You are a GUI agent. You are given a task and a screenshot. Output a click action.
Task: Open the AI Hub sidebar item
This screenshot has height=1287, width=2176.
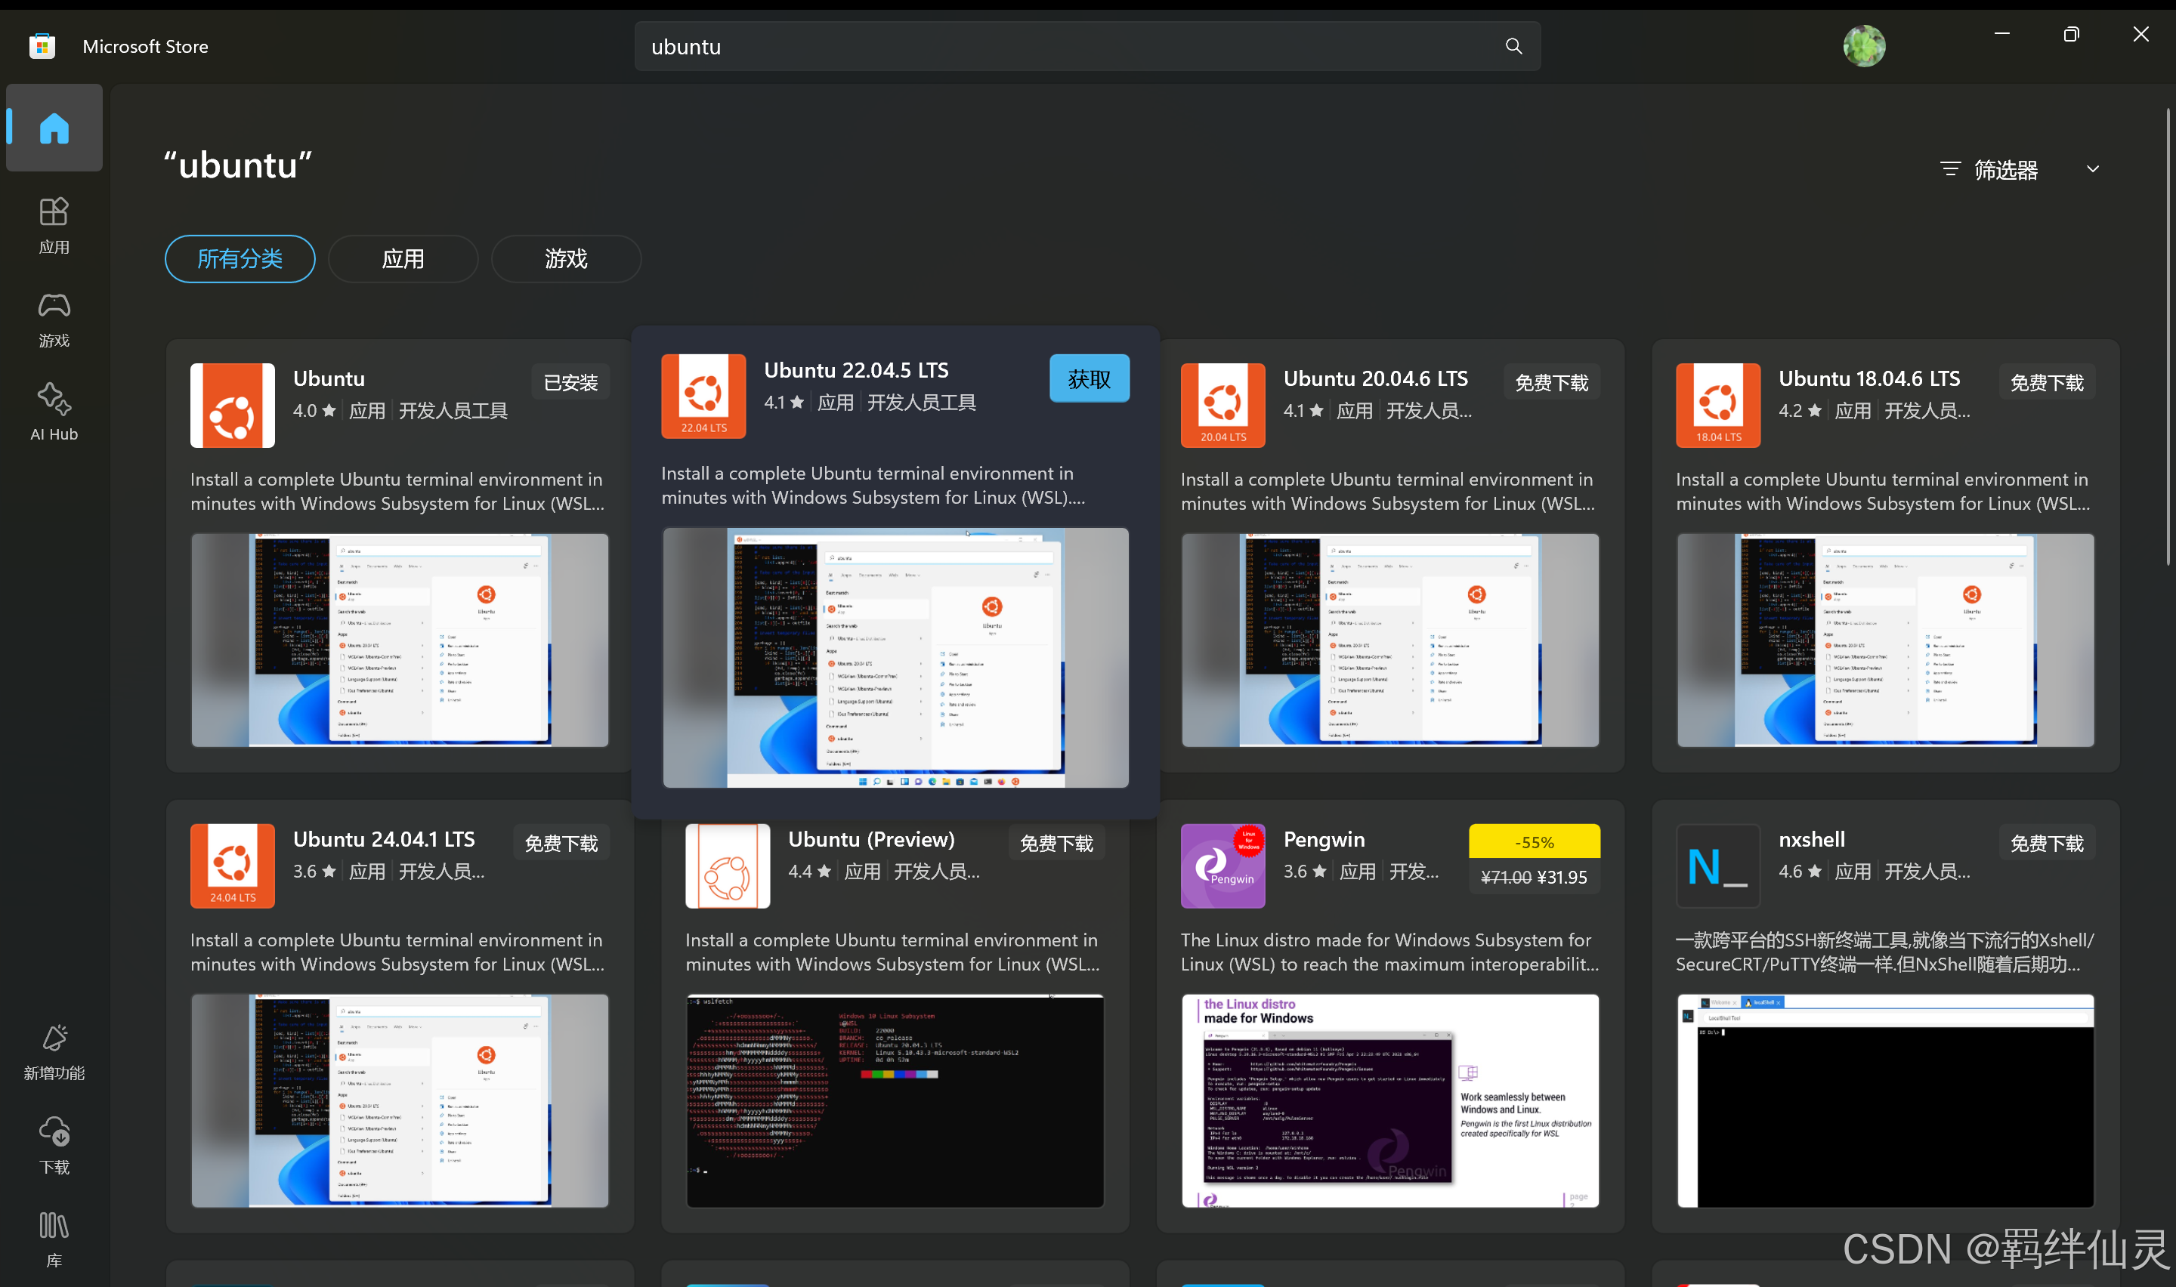[x=54, y=411]
